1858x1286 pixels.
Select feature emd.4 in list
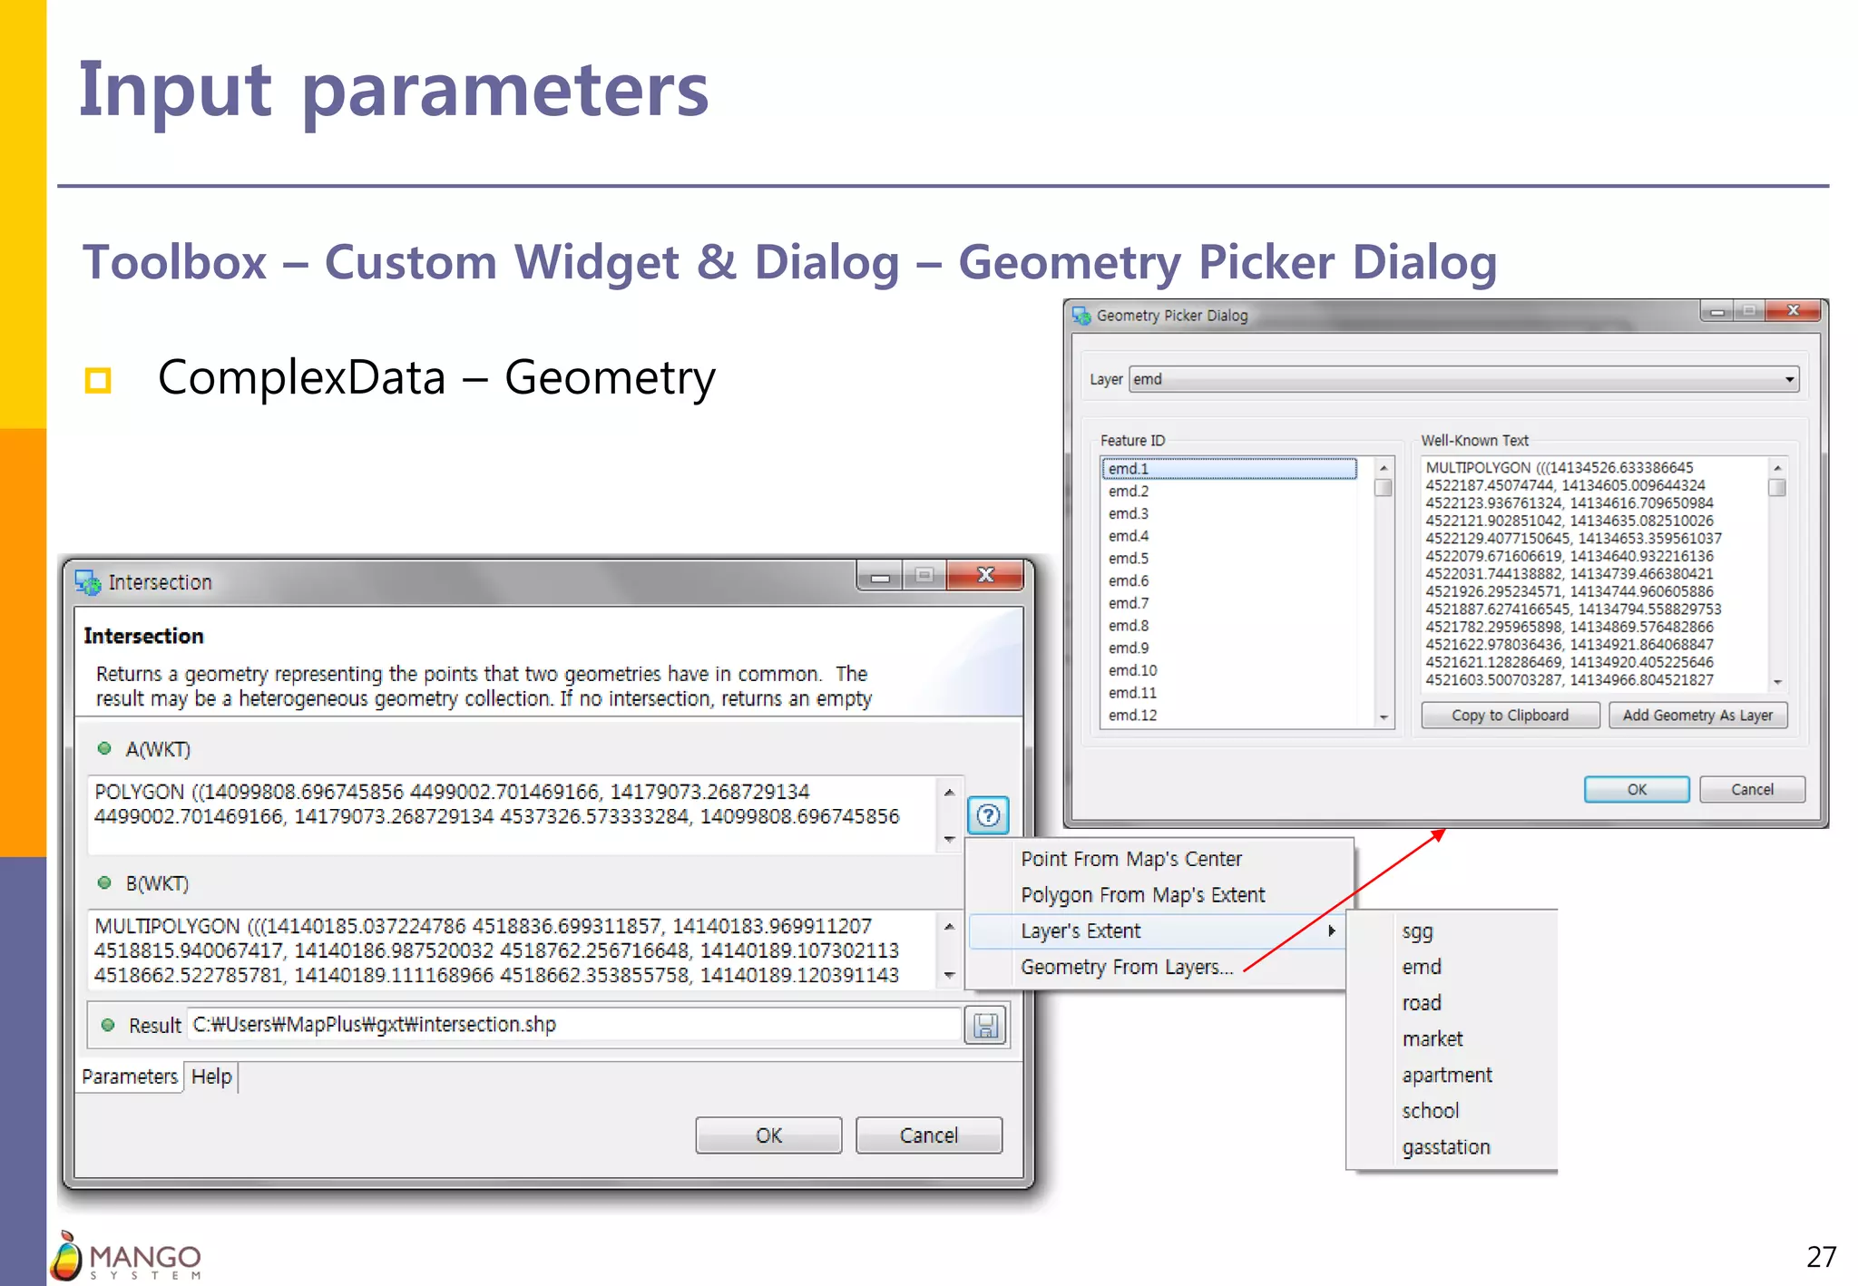point(1229,536)
